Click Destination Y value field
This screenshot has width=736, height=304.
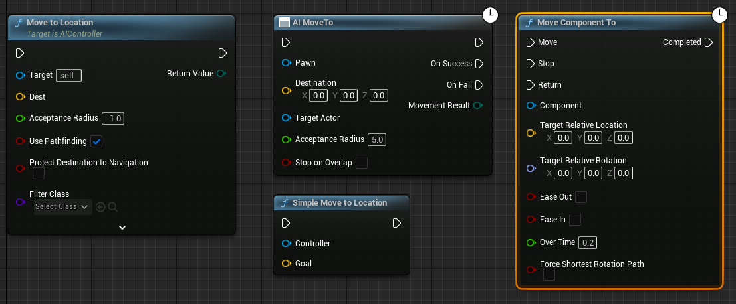click(349, 96)
